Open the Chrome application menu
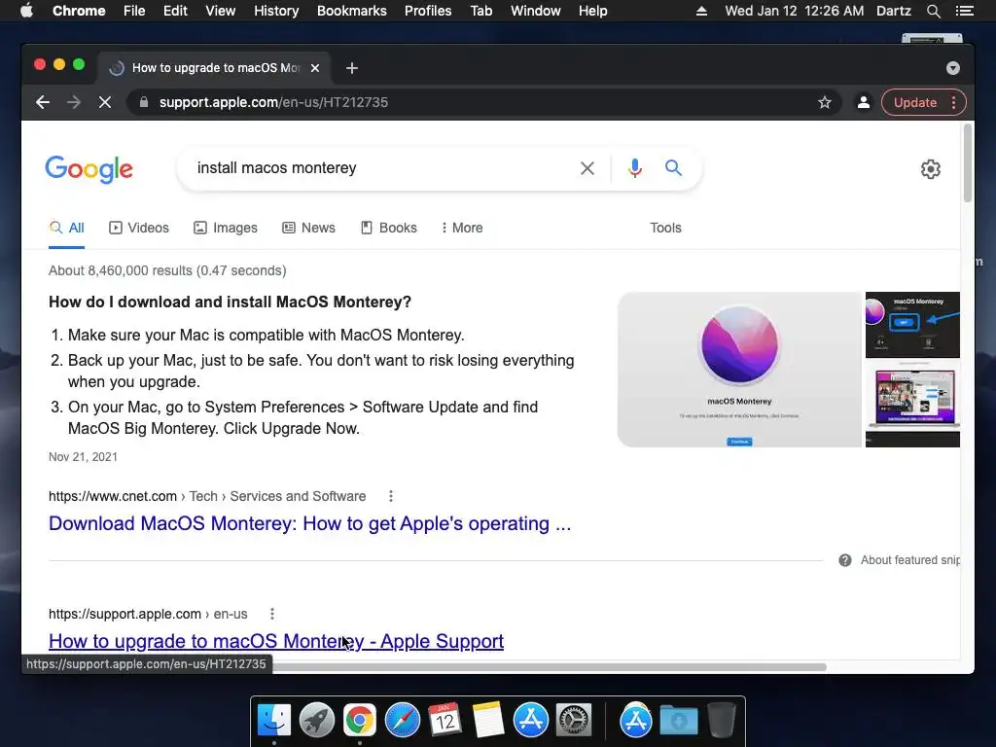Screen dimensions: 996x747 (79, 11)
